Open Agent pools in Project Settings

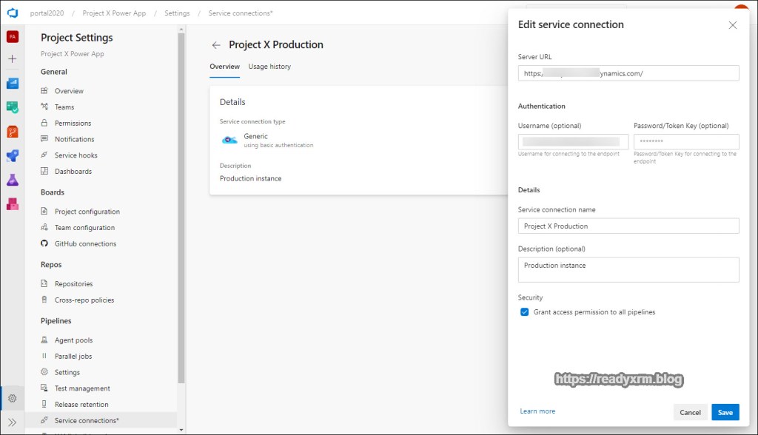click(73, 340)
